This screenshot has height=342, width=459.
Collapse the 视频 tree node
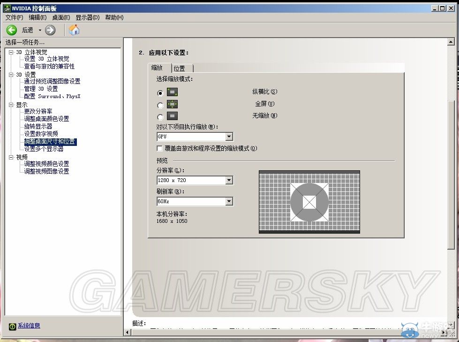click(x=11, y=157)
